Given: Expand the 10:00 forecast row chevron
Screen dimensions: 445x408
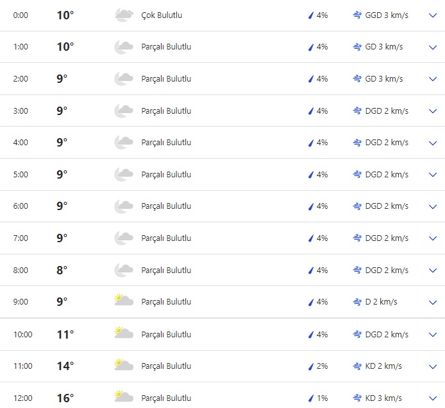Looking at the screenshot, I should point(432,334).
